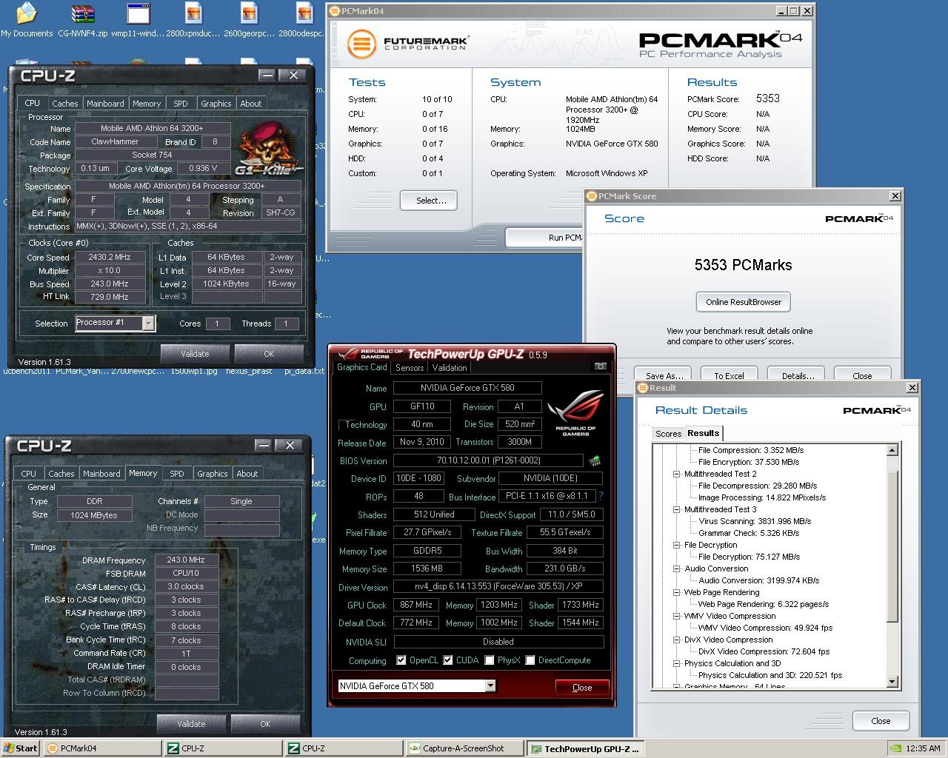Click Online ResultBrowser button
Viewport: 948px width, 758px height.
click(744, 302)
